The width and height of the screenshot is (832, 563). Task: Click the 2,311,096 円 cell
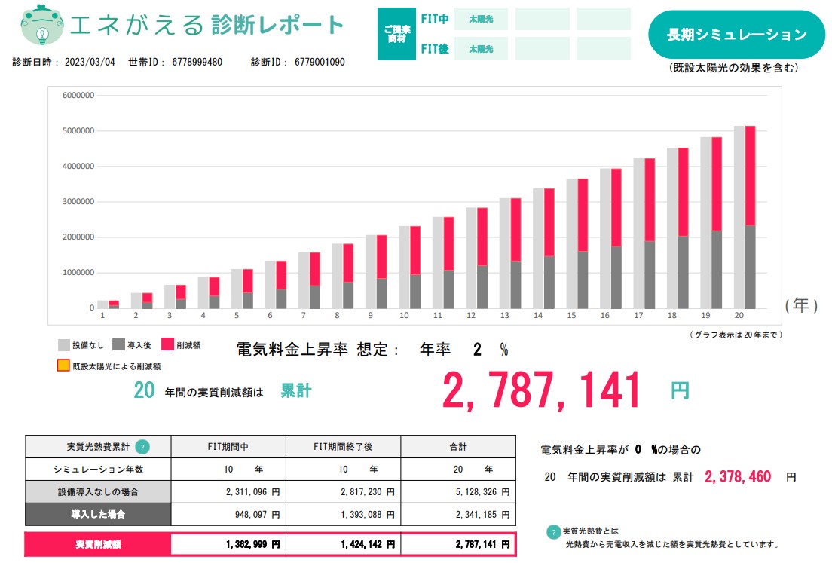pyautogui.click(x=228, y=492)
